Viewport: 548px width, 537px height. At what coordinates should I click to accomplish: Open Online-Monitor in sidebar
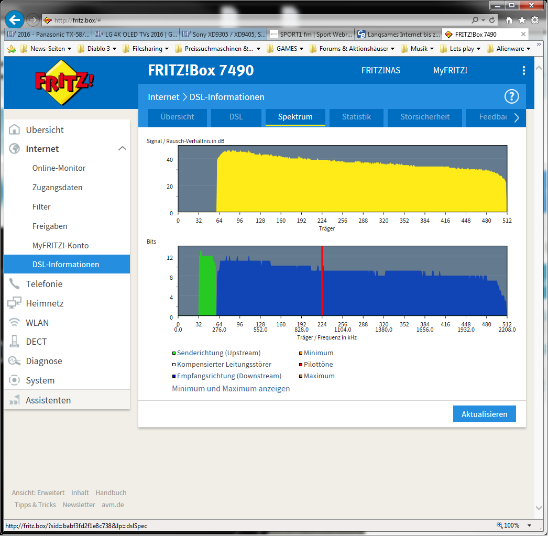[x=59, y=168]
